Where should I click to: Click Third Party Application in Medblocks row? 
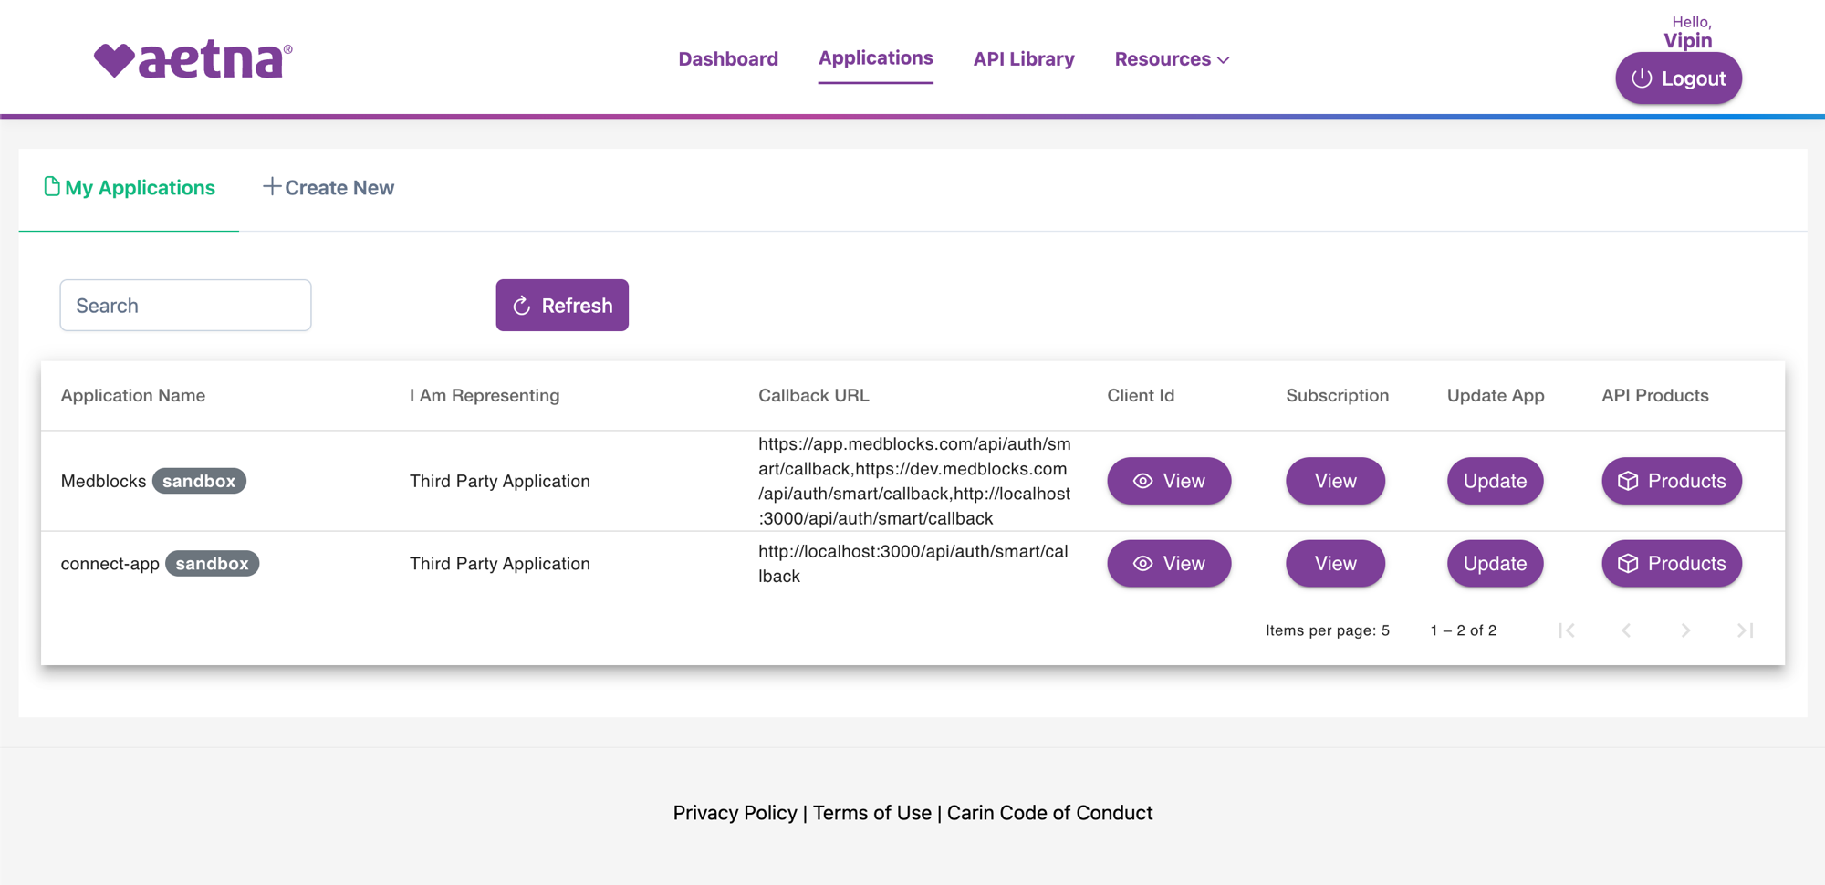500,481
